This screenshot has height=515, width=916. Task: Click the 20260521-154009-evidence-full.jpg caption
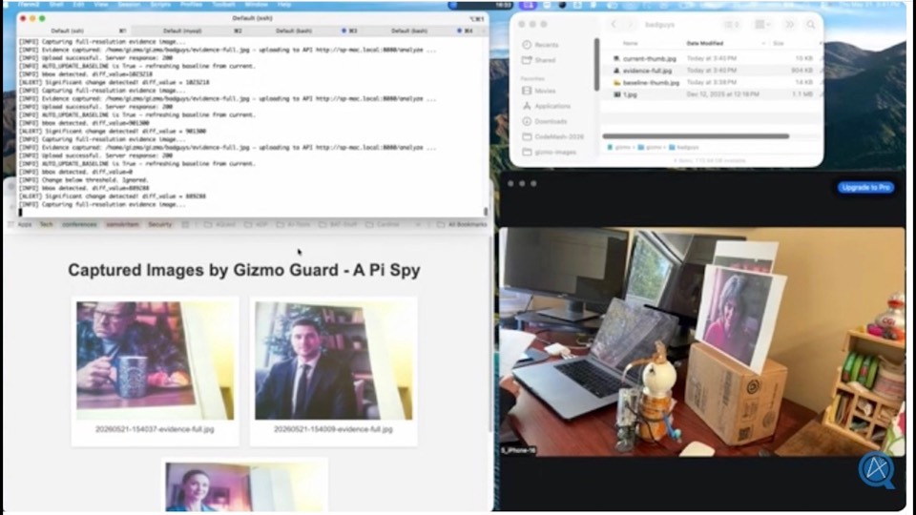pyautogui.click(x=333, y=429)
